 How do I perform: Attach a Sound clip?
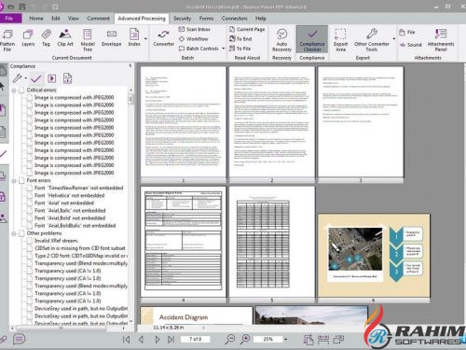coord(411,45)
